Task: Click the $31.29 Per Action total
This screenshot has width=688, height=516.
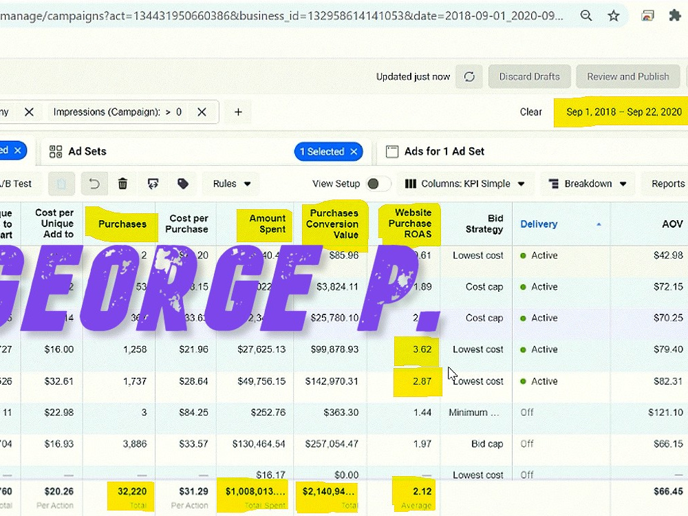Action: click(x=193, y=491)
